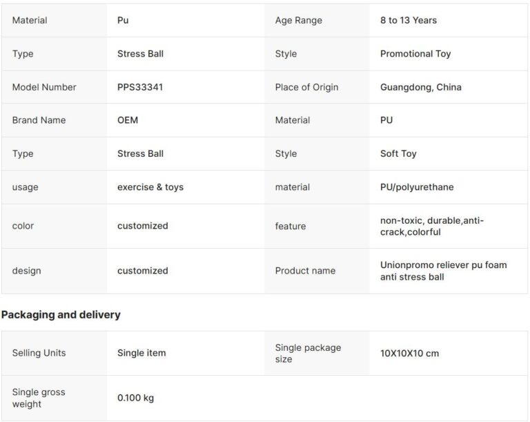Select the 'Soft Toy' style value
The image size is (530, 422).
pos(398,153)
